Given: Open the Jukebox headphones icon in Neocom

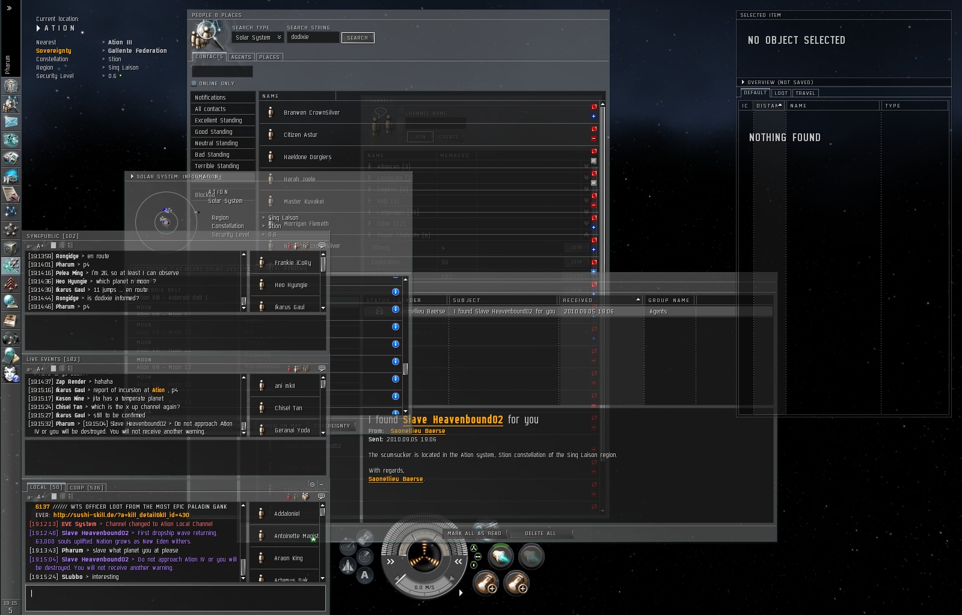Looking at the screenshot, I should click(x=11, y=338).
